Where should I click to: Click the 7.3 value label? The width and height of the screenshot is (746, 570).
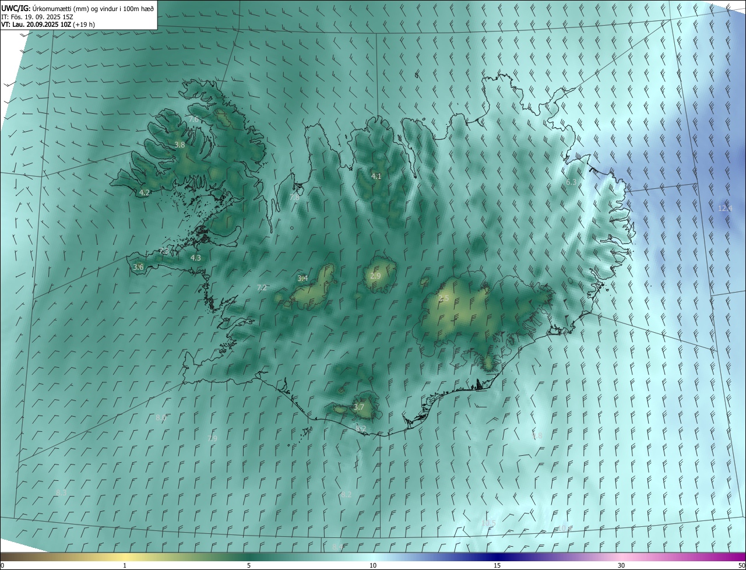pos(164,251)
